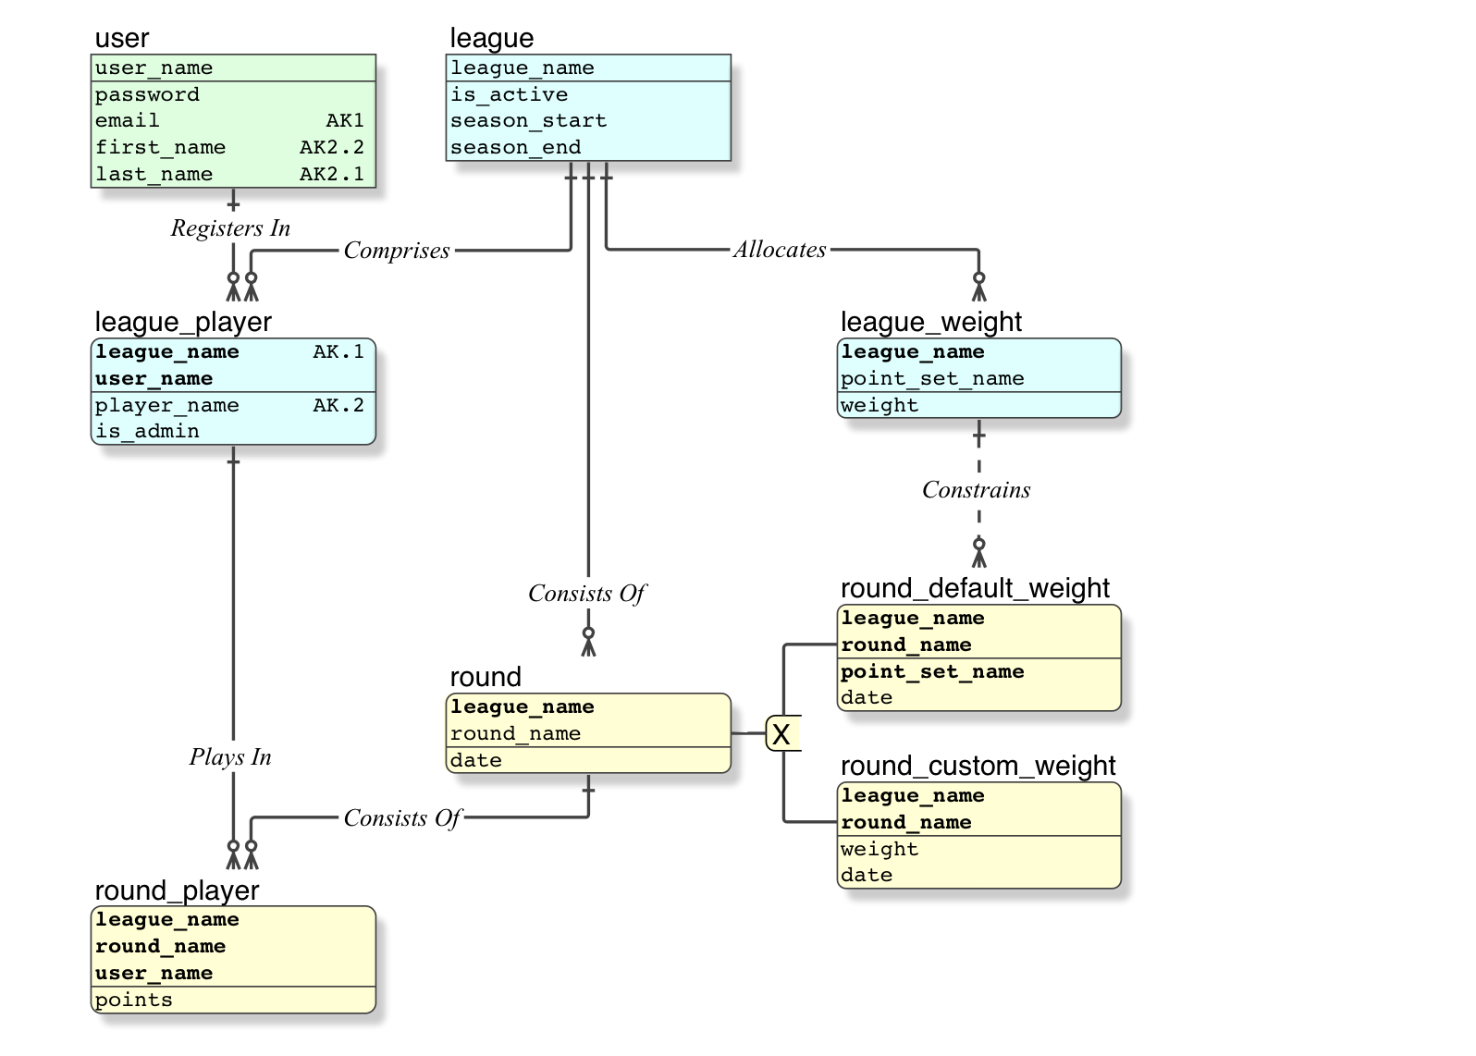Screen dimensions: 1476x1056
Task: Click the X exclusive subtype symbol
Action: pos(781,734)
